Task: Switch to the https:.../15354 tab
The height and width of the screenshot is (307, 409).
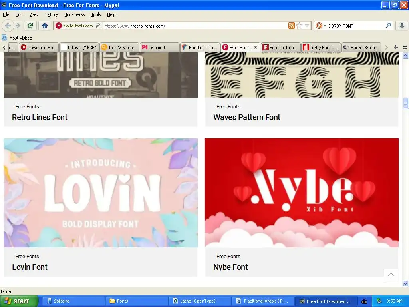Action: pos(79,47)
